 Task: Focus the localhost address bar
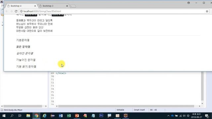coord(114,11)
